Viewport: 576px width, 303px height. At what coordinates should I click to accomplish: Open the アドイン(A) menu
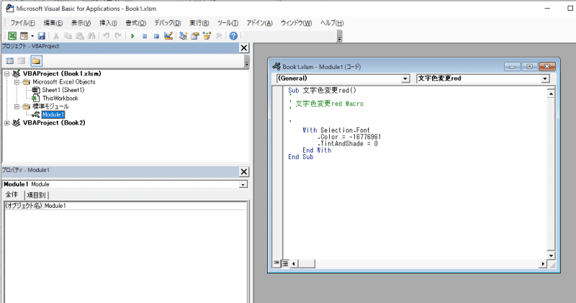pos(260,23)
